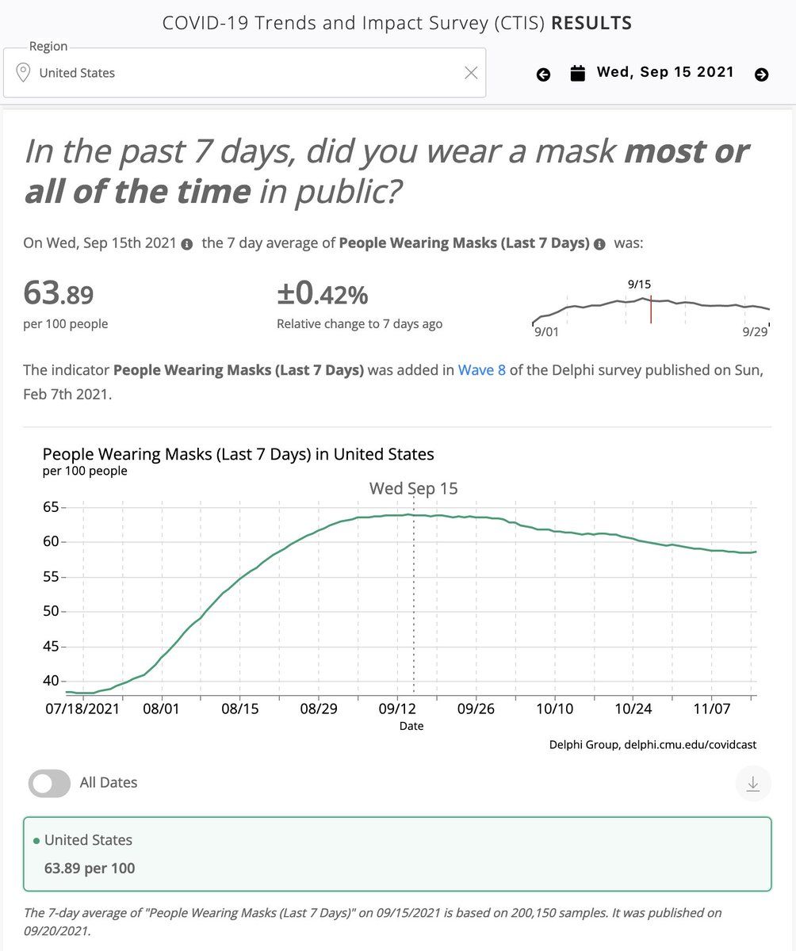Viewport: 796px width, 951px height.
Task: Clear the United States region selection
Action: (471, 73)
